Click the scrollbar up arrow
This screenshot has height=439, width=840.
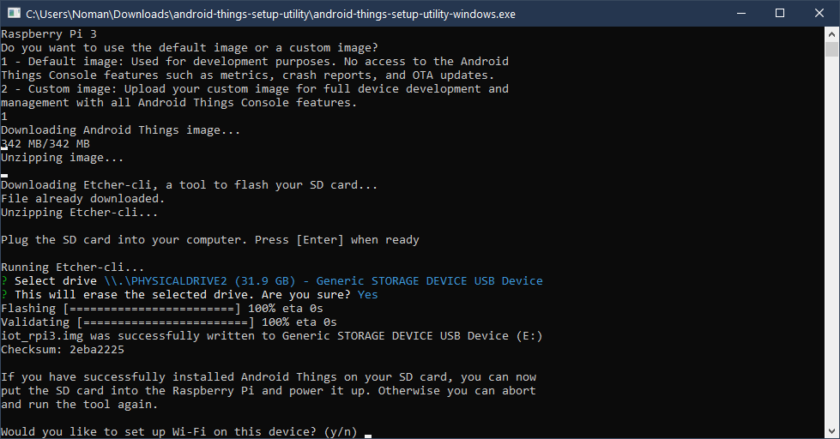tap(832, 35)
